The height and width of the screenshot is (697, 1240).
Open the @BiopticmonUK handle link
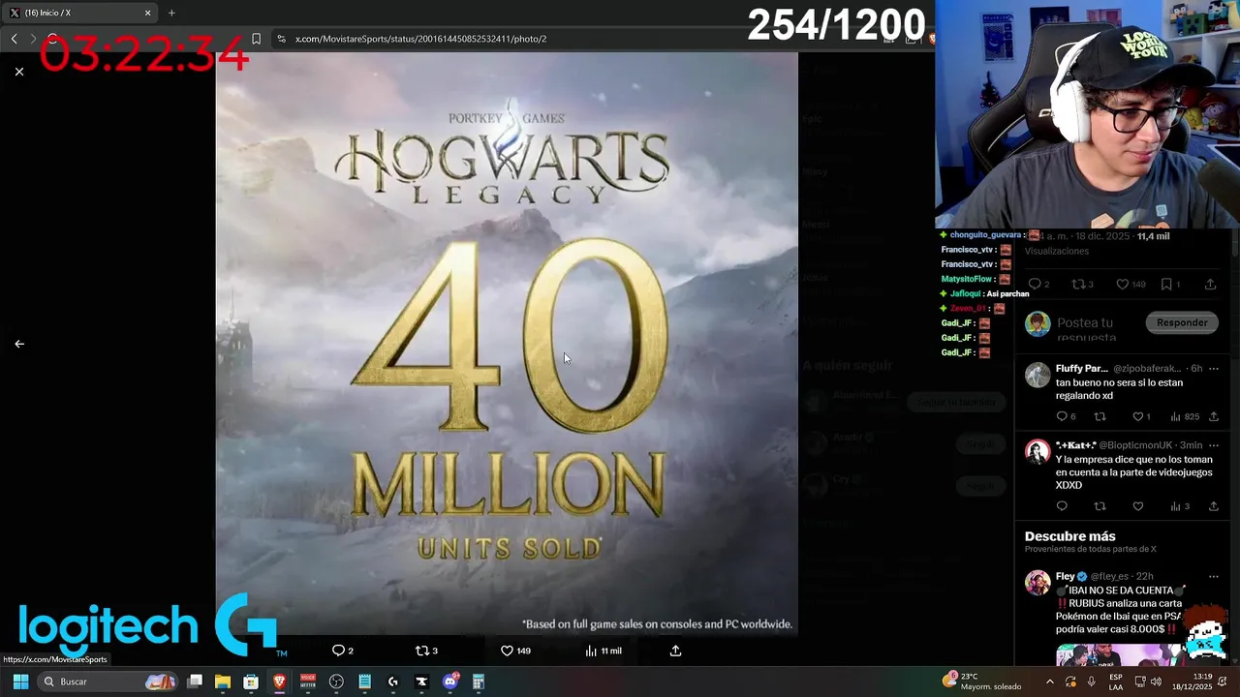(1135, 445)
